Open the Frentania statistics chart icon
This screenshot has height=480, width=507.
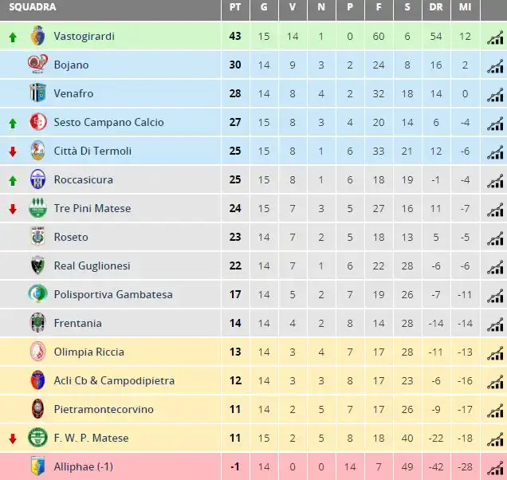click(x=495, y=324)
